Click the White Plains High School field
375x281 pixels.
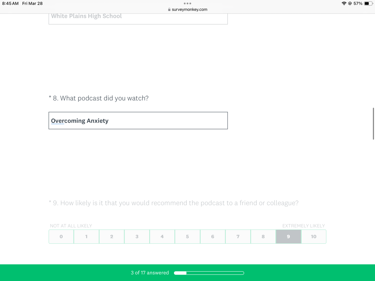(138, 18)
